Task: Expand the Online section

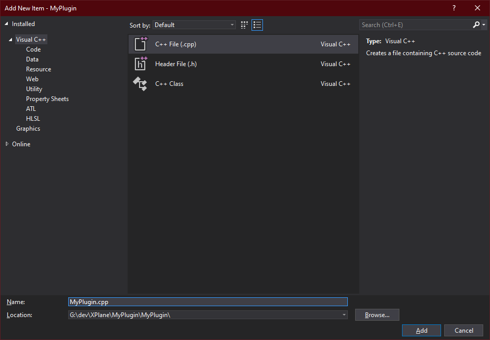Action: coord(7,144)
